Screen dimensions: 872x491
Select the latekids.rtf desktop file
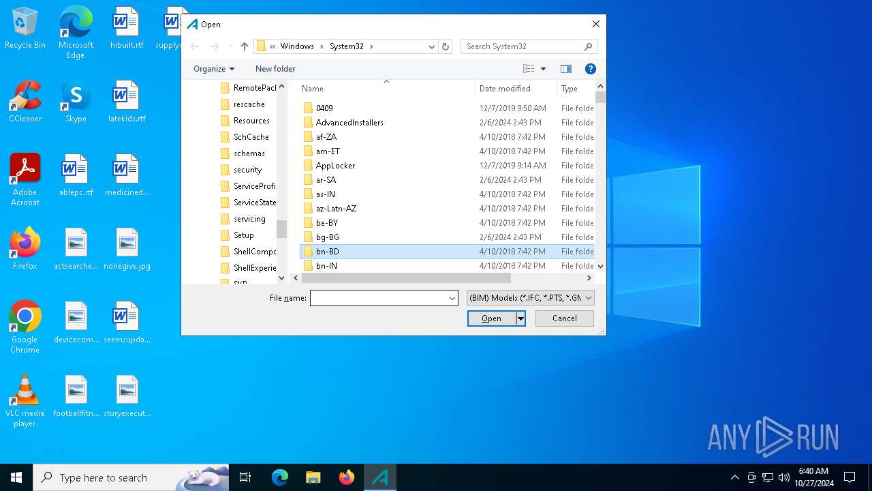127,102
